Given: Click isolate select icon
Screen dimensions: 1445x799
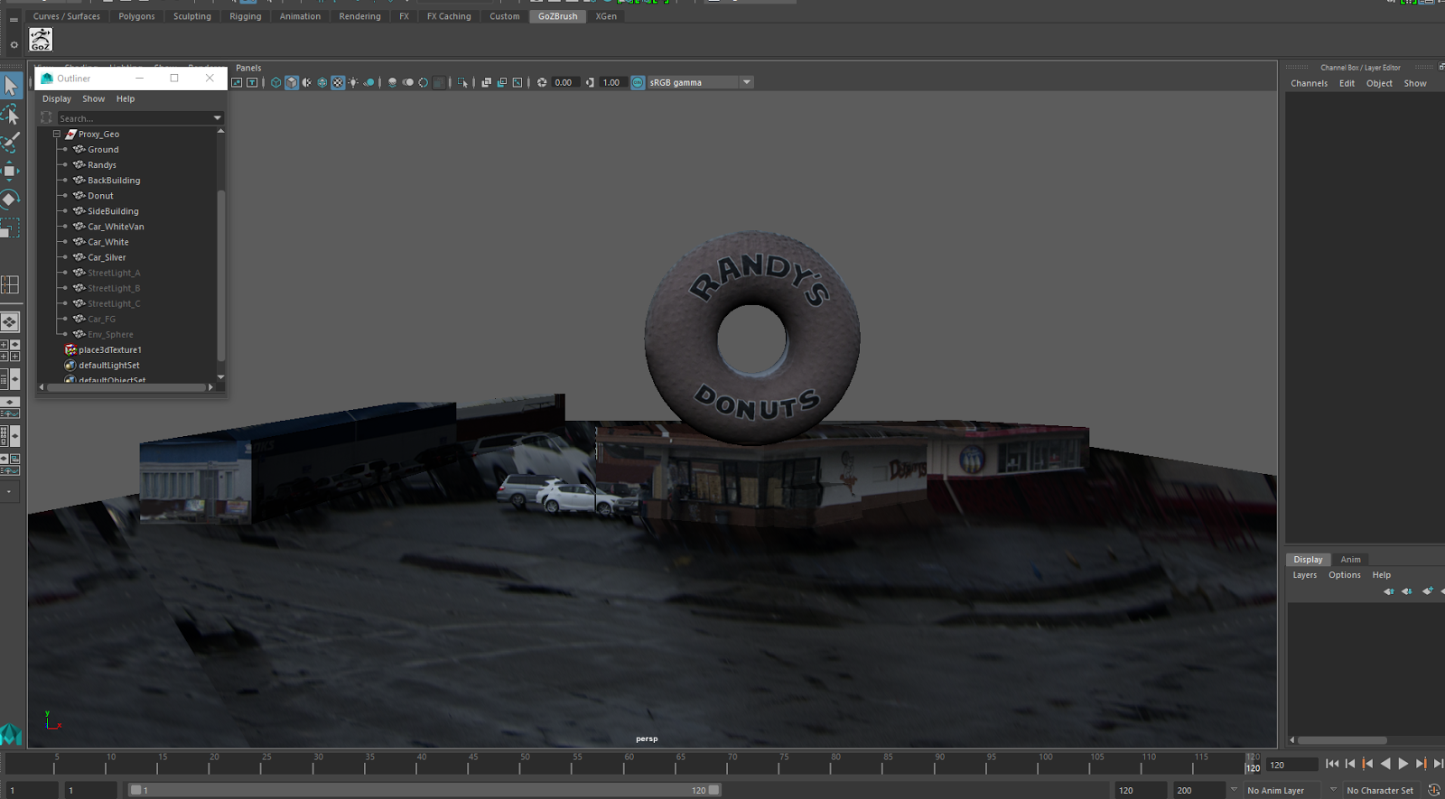Looking at the screenshot, I should [x=463, y=82].
